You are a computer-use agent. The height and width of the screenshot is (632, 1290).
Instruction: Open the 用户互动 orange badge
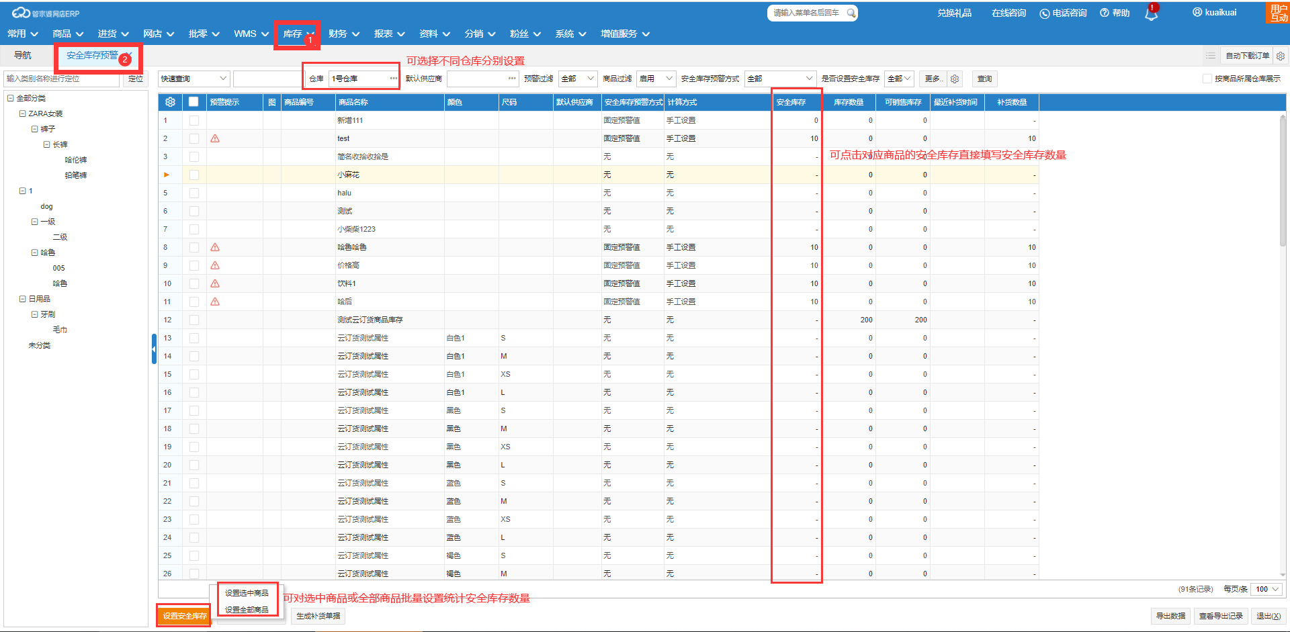1278,13
